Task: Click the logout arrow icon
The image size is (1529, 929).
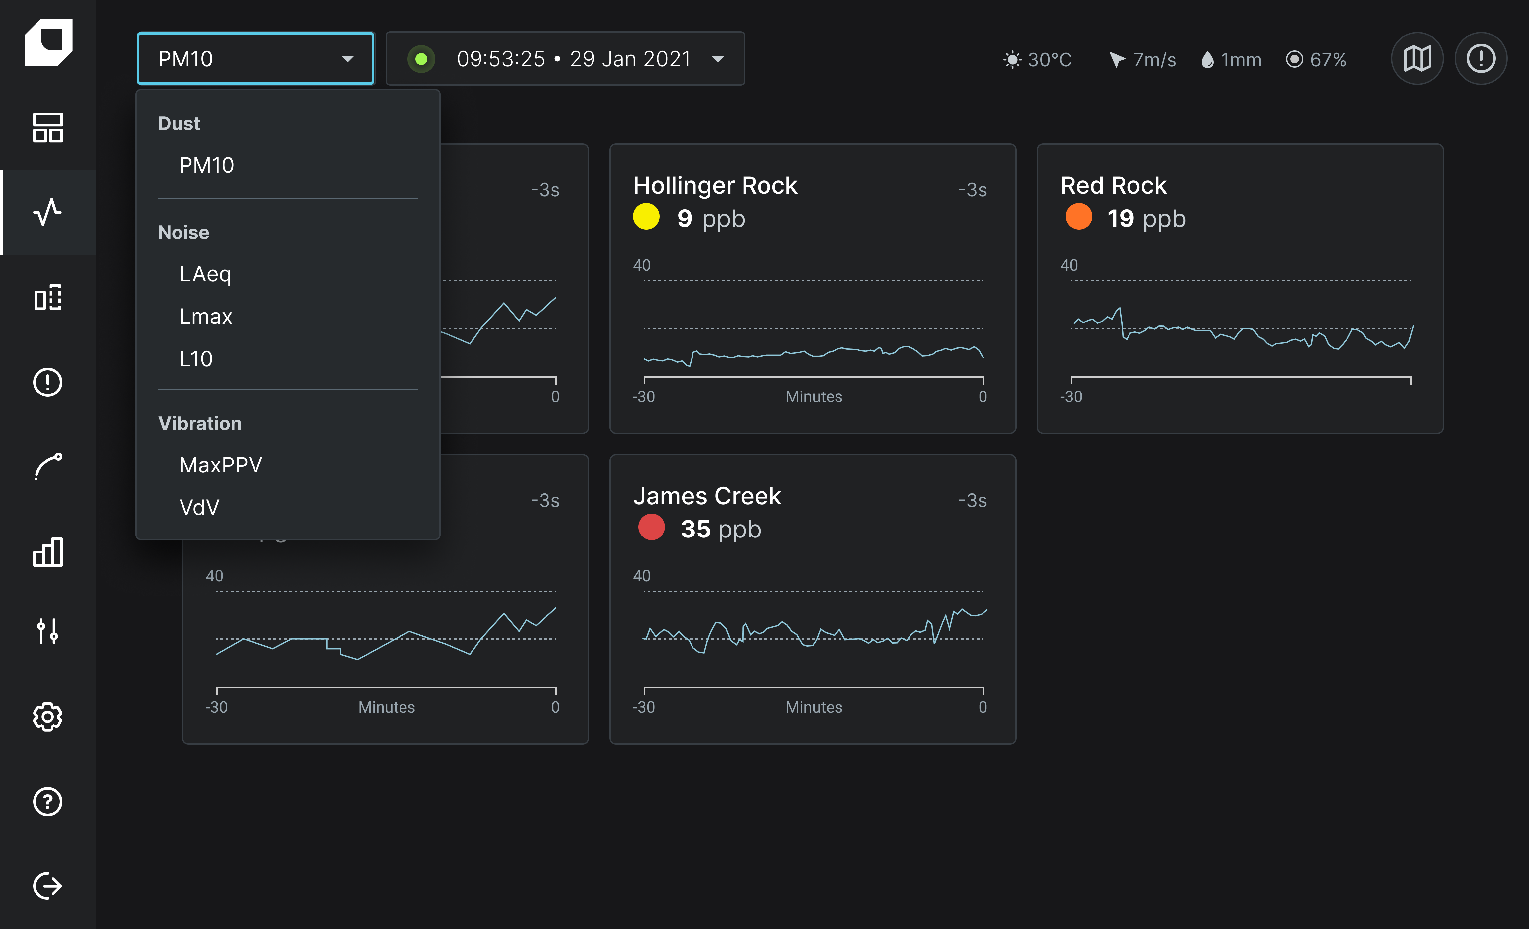Action: point(48,886)
